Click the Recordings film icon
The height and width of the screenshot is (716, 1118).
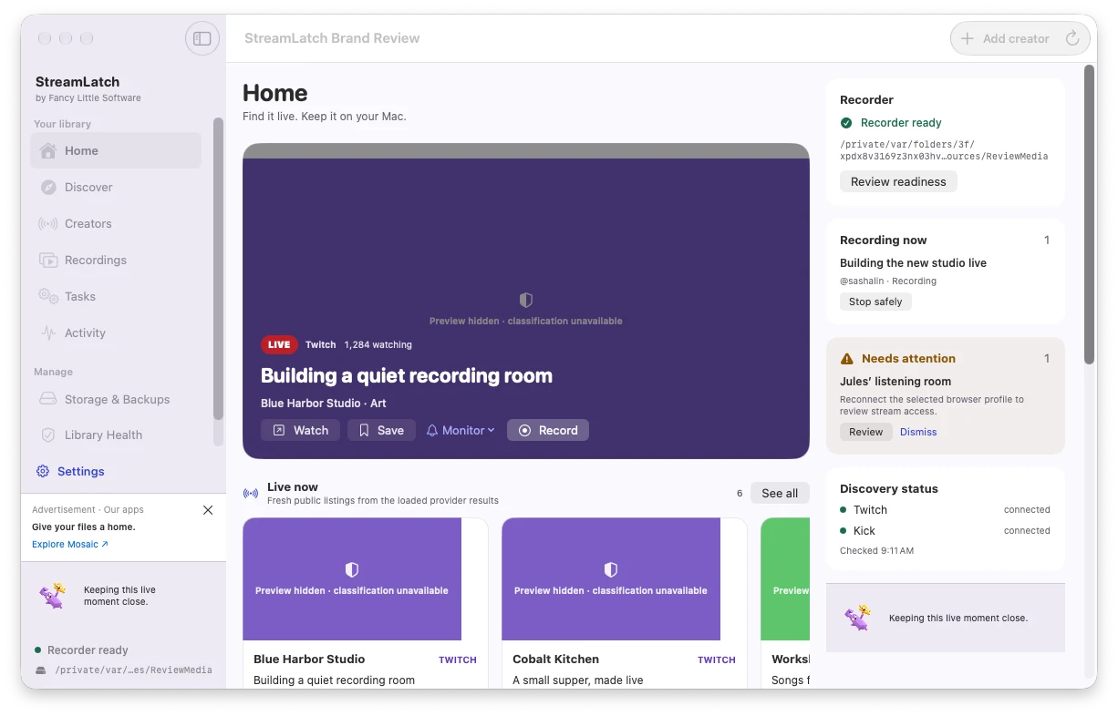(x=48, y=261)
